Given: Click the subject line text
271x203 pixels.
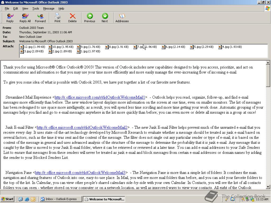Looking at the screenshot, I should click(x=46, y=41).
